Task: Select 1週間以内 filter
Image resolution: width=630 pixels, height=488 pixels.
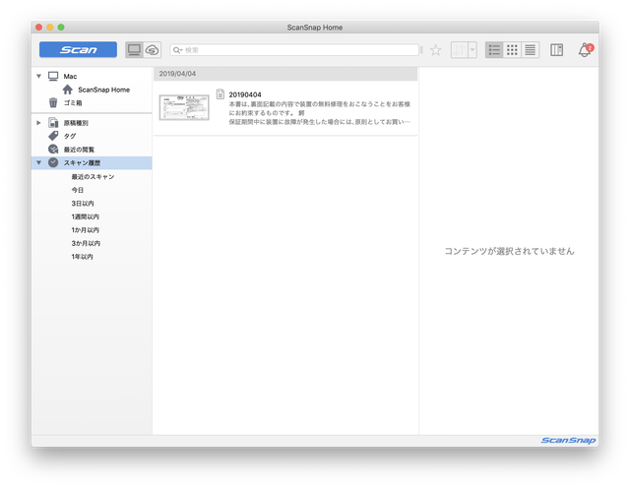Action: click(86, 216)
